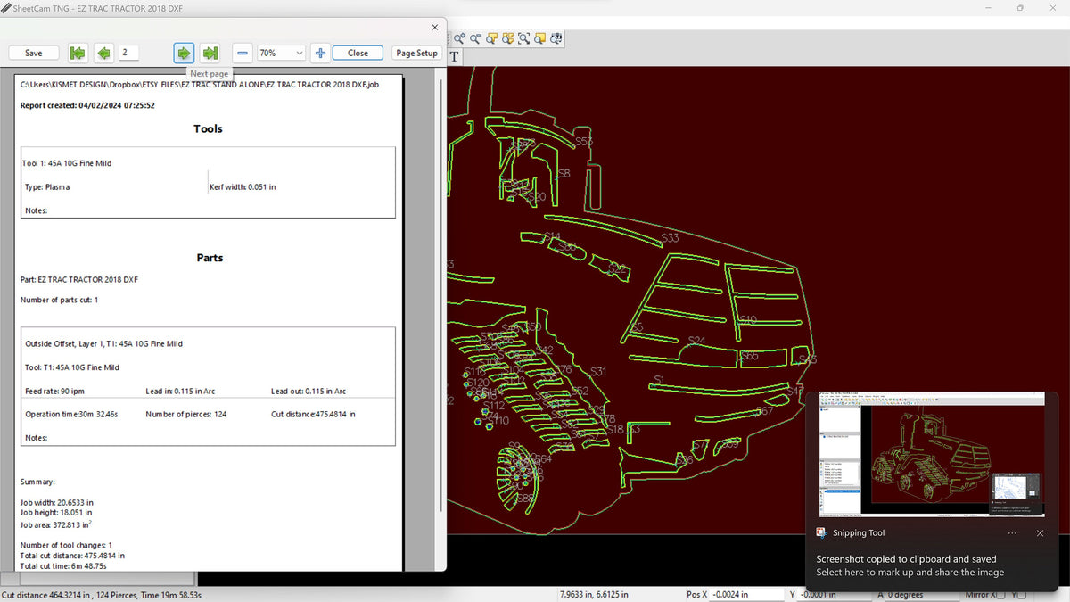1070x602 pixels.
Task: Go to the previous report page
Action: coord(104,53)
